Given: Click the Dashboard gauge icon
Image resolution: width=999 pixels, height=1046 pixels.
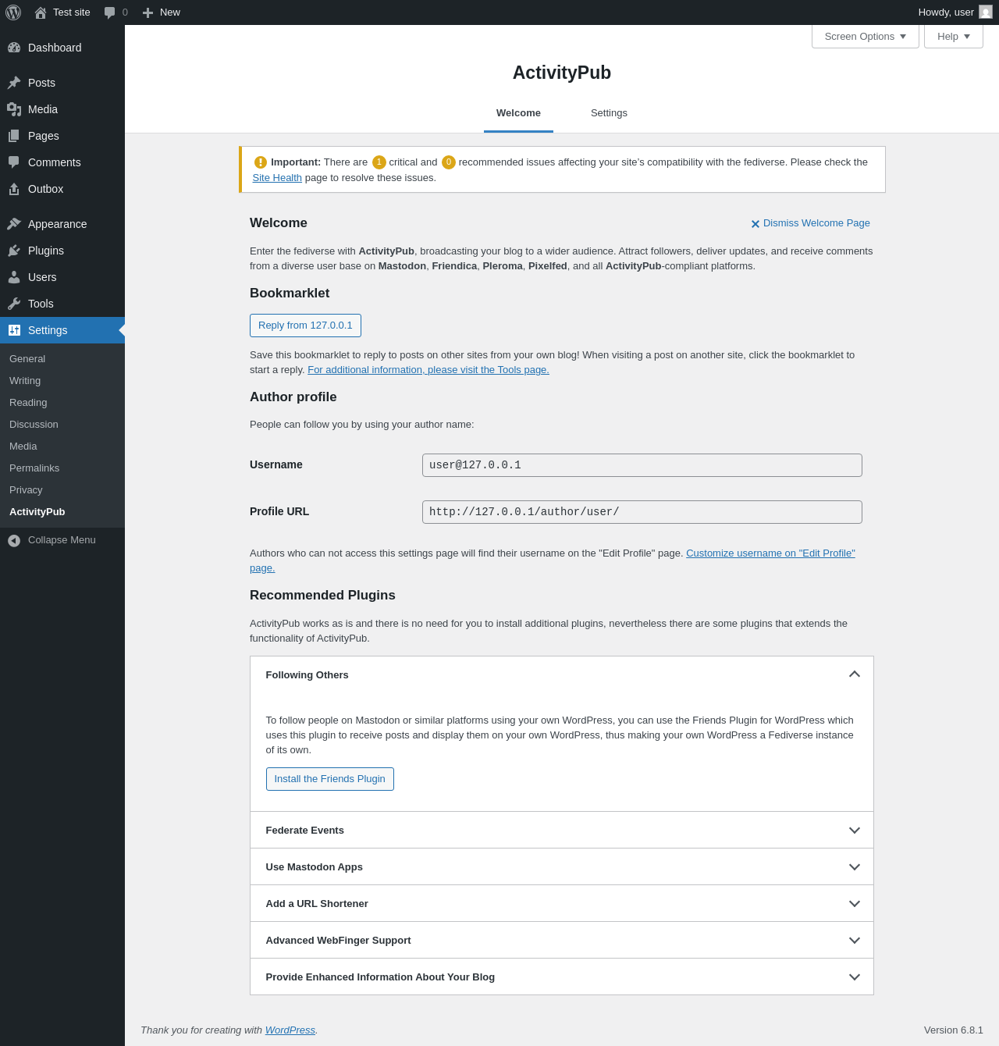Looking at the screenshot, I should click(14, 48).
